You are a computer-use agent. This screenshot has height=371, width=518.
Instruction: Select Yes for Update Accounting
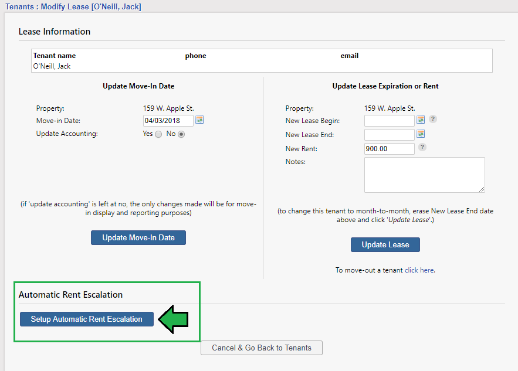click(x=158, y=134)
